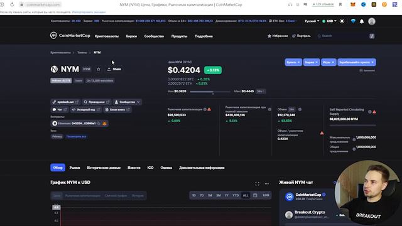
Task: Switch to Дополнительная информация tab
Action: pyautogui.click(x=202, y=168)
